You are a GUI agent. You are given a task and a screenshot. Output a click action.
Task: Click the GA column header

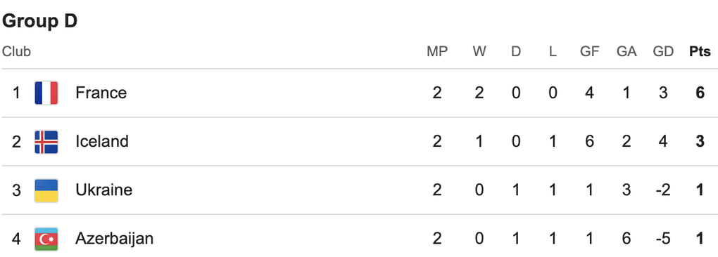[x=626, y=51]
